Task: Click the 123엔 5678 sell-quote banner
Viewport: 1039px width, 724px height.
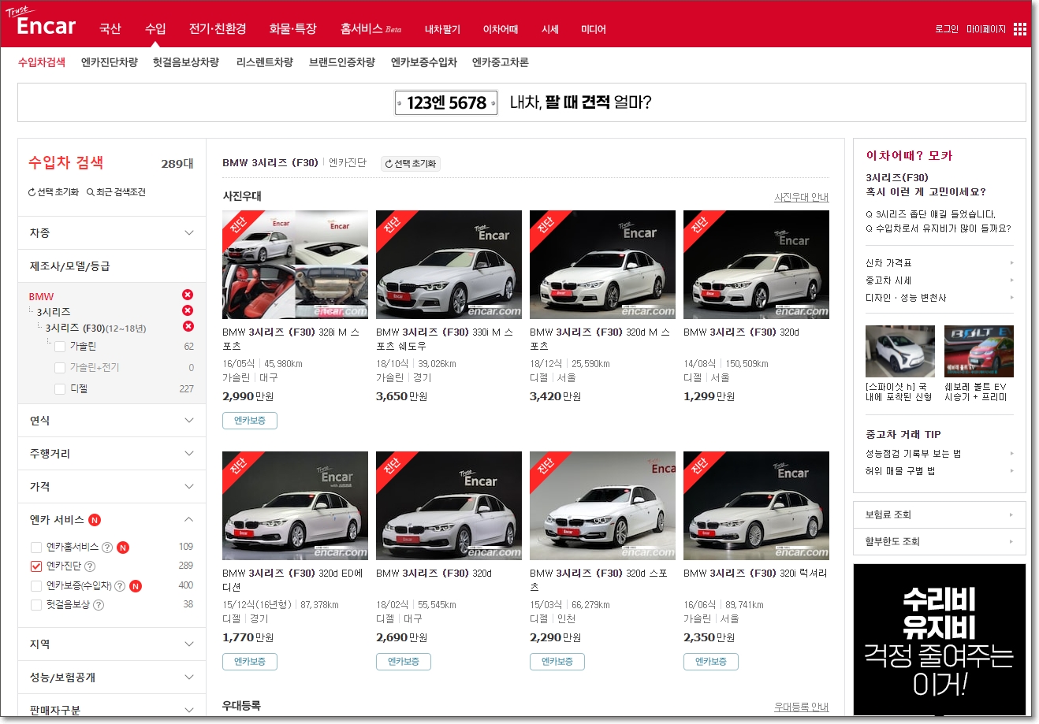Action: click(522, 102)
